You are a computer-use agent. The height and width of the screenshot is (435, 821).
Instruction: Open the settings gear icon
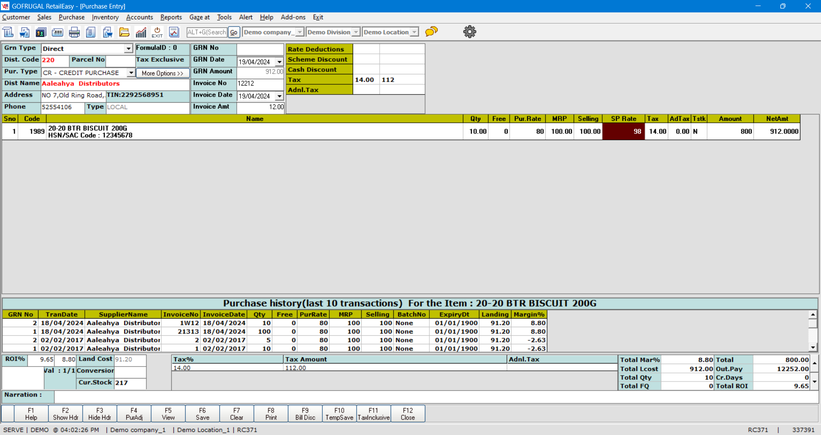[470, 32]
